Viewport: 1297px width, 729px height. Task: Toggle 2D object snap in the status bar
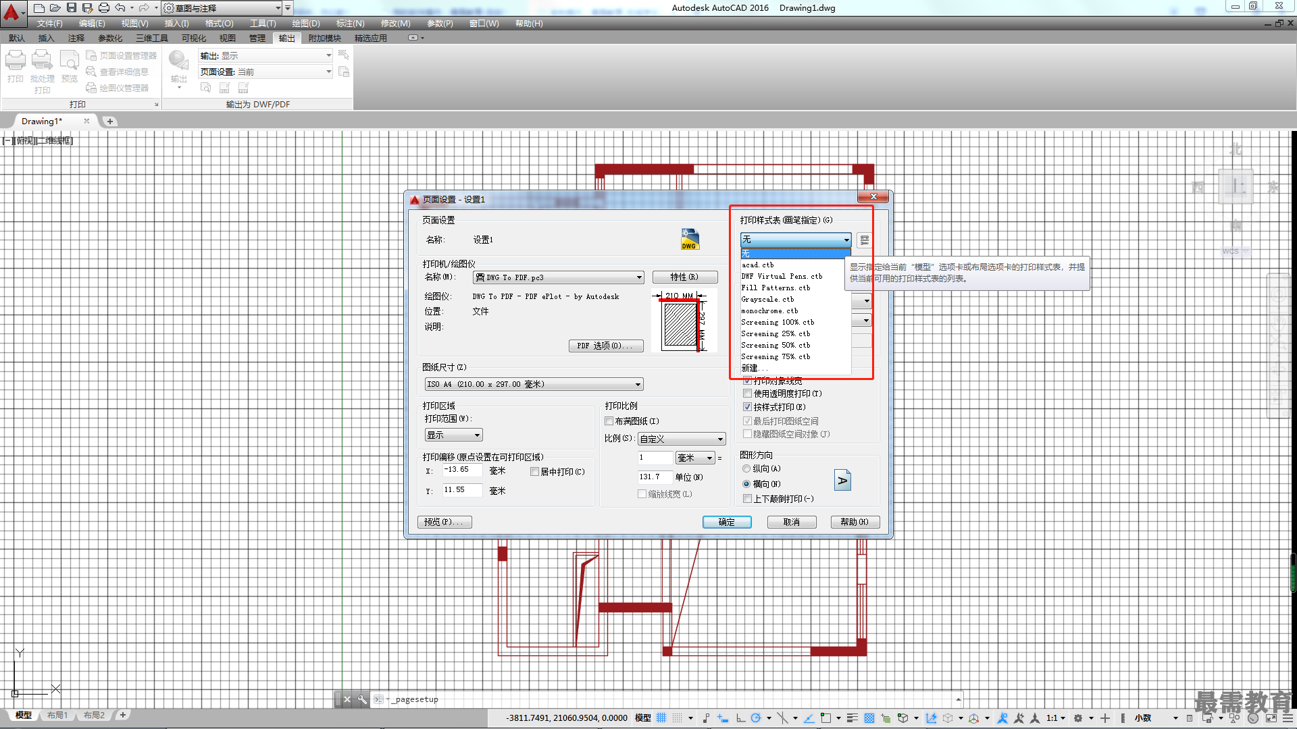(825, 718)
